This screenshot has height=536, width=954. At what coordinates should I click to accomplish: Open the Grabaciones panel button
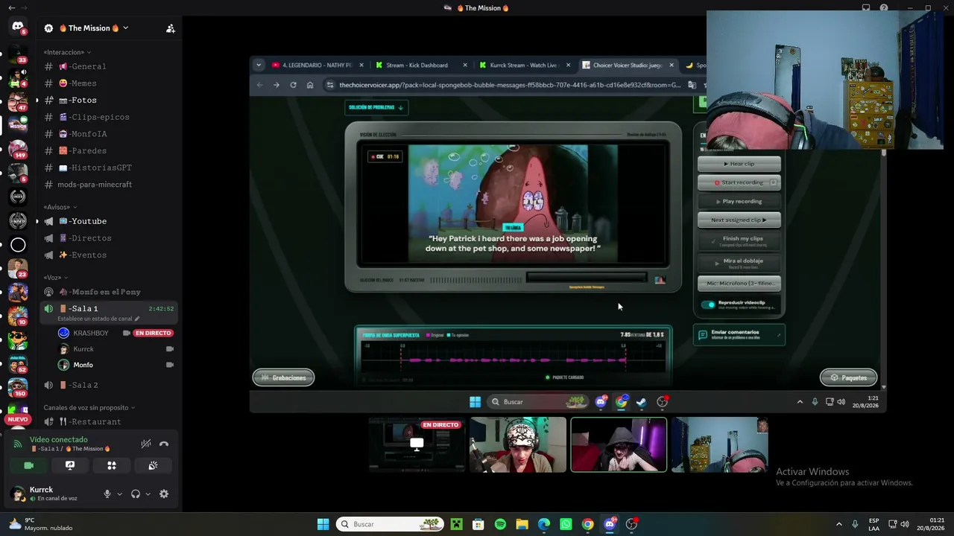[283, 377]
